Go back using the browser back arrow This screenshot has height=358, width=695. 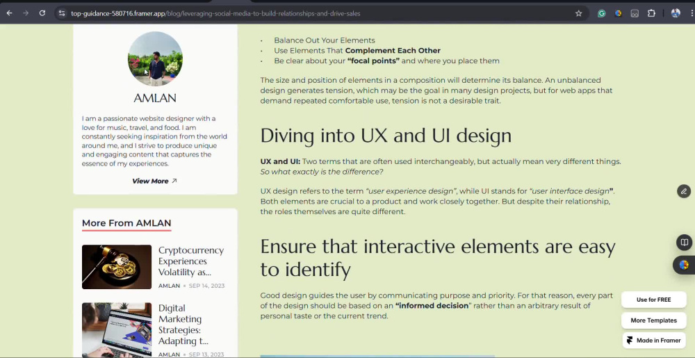pos(9,13)
